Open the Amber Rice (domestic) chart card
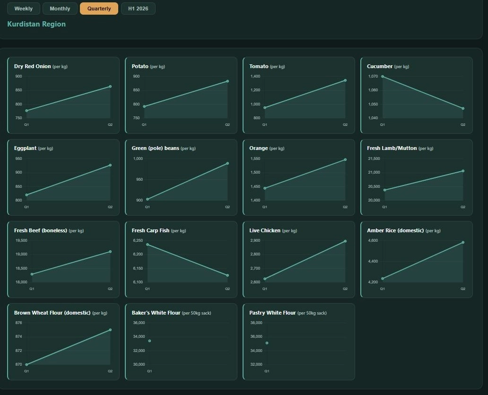The image size is (488, 395). point(417,259)
